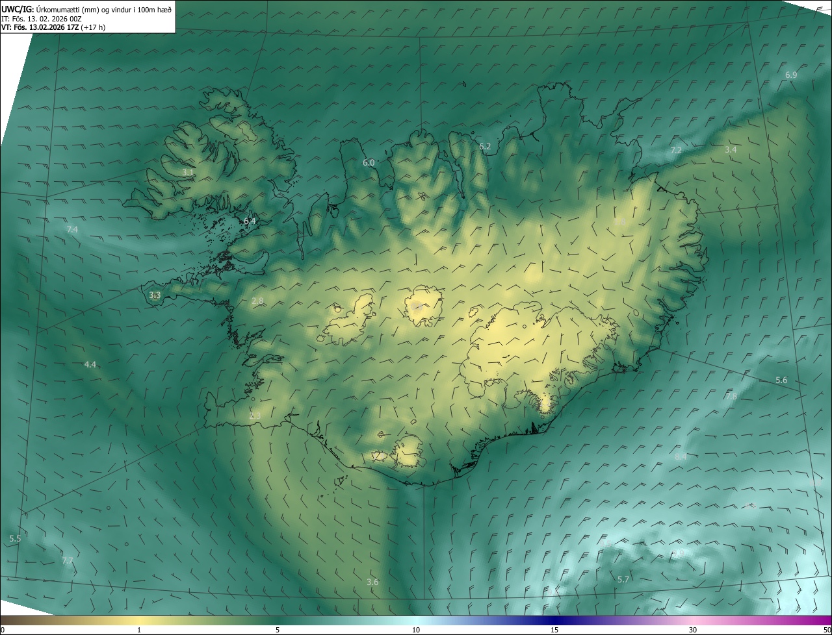Pick the 6.2 value label on map
The image size is (832, 635).
click(x=485, y=147)
